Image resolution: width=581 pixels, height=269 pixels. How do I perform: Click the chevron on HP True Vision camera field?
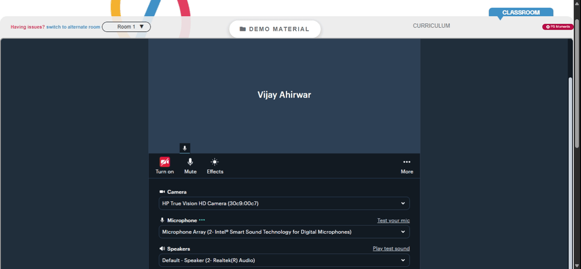tap(403, 203)
